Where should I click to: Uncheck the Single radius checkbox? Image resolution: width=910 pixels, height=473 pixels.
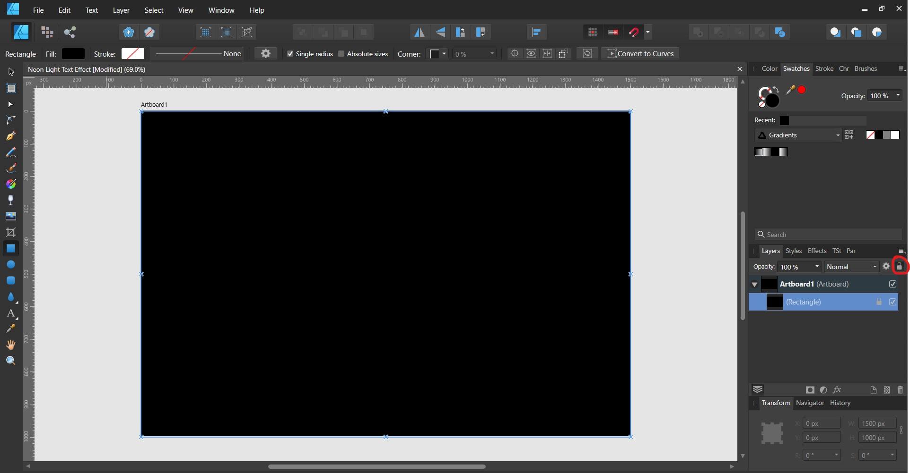[290, 54]
